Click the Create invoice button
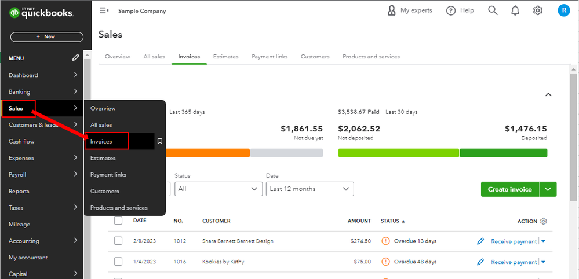Image resolution: width=579 pixels, height=279 pixels. point(510,189)
